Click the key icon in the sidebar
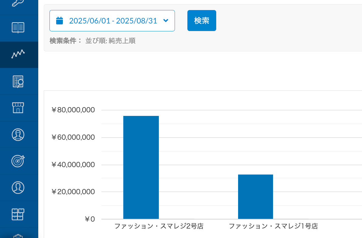Image resolution: width=362 pixels, height=238 pixels. (18, 2)
